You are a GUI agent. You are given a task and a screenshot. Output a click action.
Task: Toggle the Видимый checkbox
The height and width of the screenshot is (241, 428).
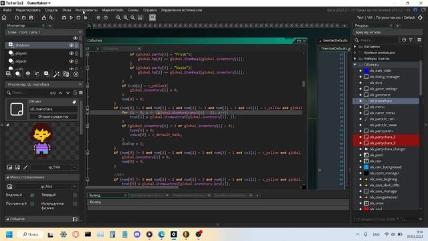[32, 195]
